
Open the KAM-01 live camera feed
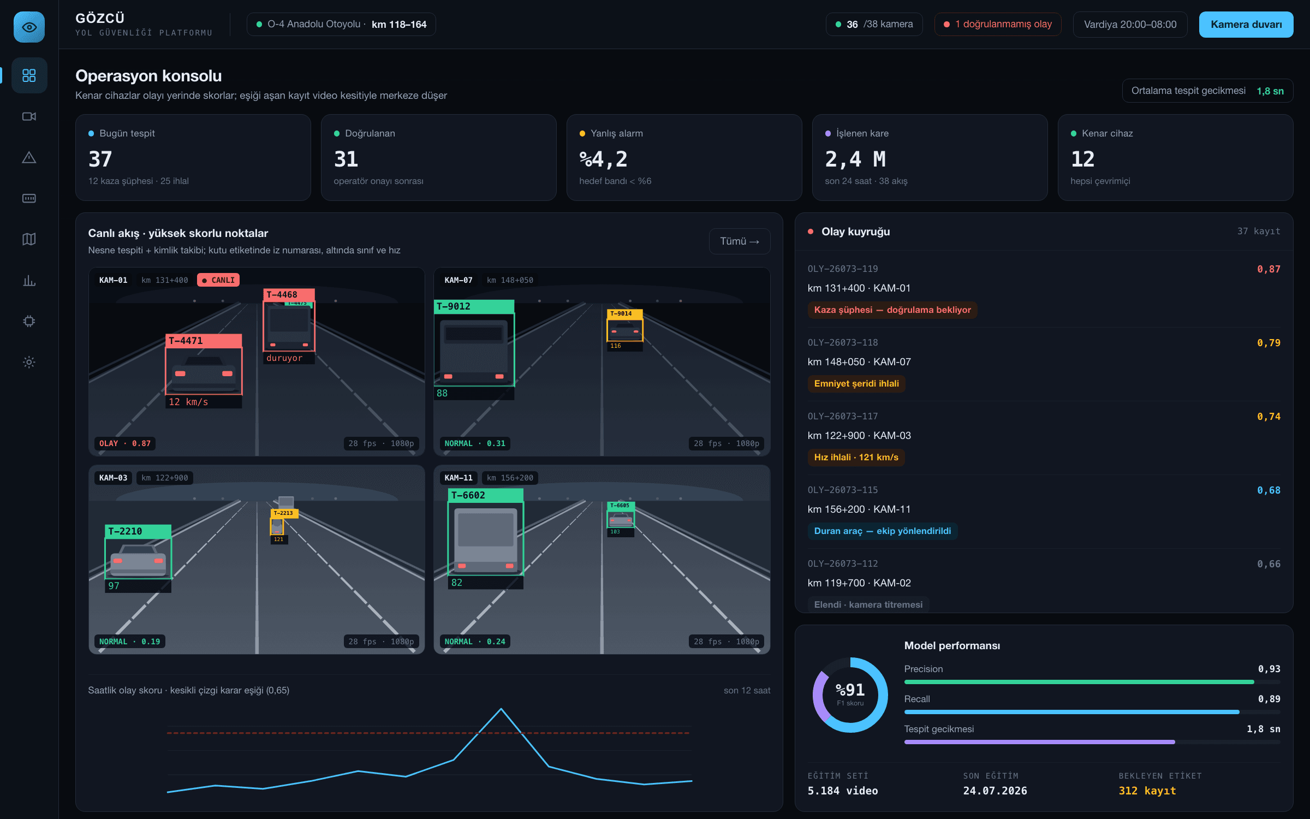tap(257, 361)
